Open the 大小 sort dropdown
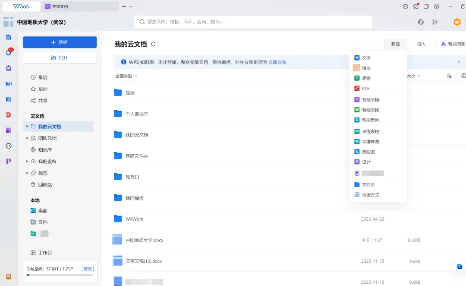Viewport: 466px width, 286px height. click(x=414, y=76)
